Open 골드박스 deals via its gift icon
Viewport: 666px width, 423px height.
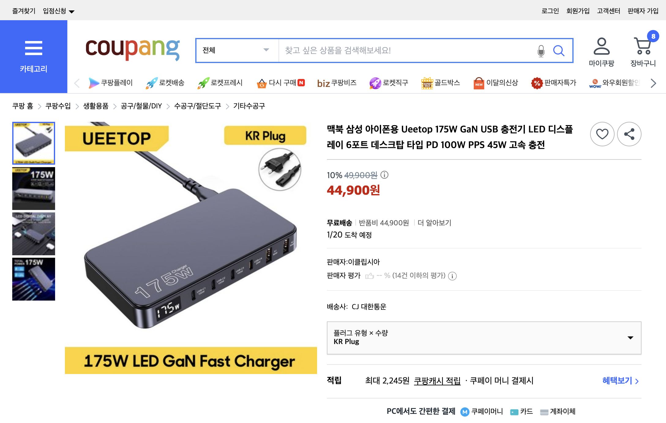pyautogui.click(x=427, y=83)
